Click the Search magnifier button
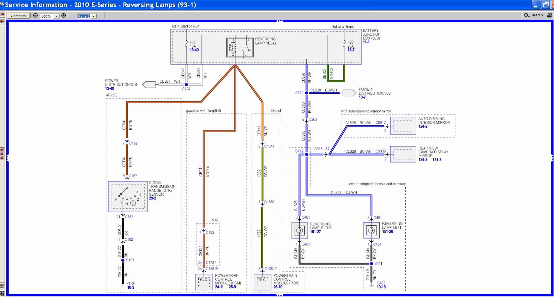Image resolution: width=554 pixels, height=297 pixels. [533, 15]
